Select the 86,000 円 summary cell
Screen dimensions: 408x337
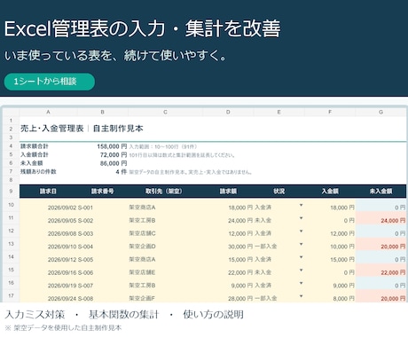click(x=114, y=163)
